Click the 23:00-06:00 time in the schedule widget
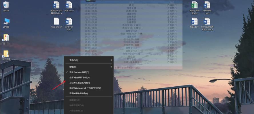Viewport: 254px width, 114px height. pyautogui.click(x=91, y=5)
